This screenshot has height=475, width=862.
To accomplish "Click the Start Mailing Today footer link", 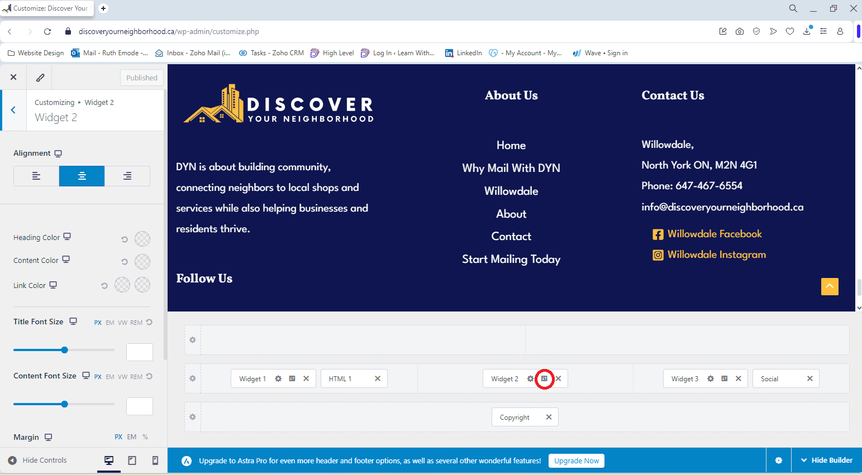I will point(511,259).
